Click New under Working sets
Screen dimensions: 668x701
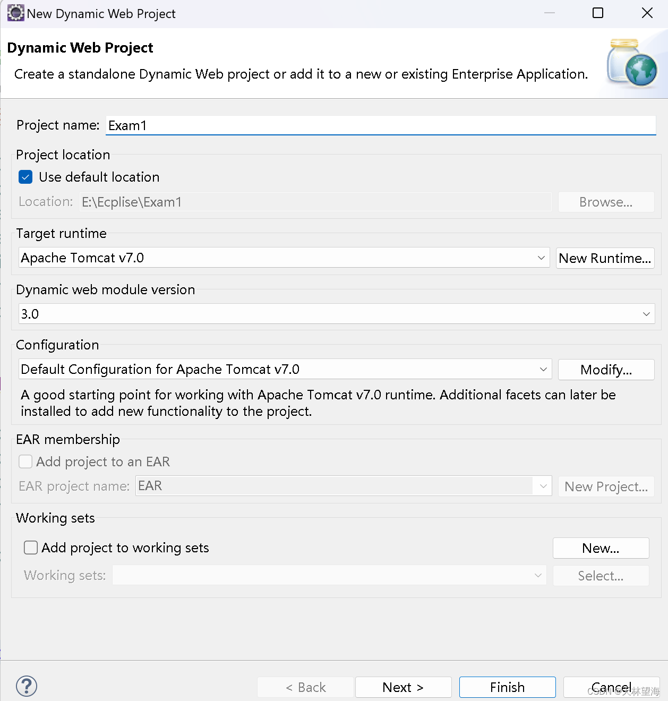[601, 548]
